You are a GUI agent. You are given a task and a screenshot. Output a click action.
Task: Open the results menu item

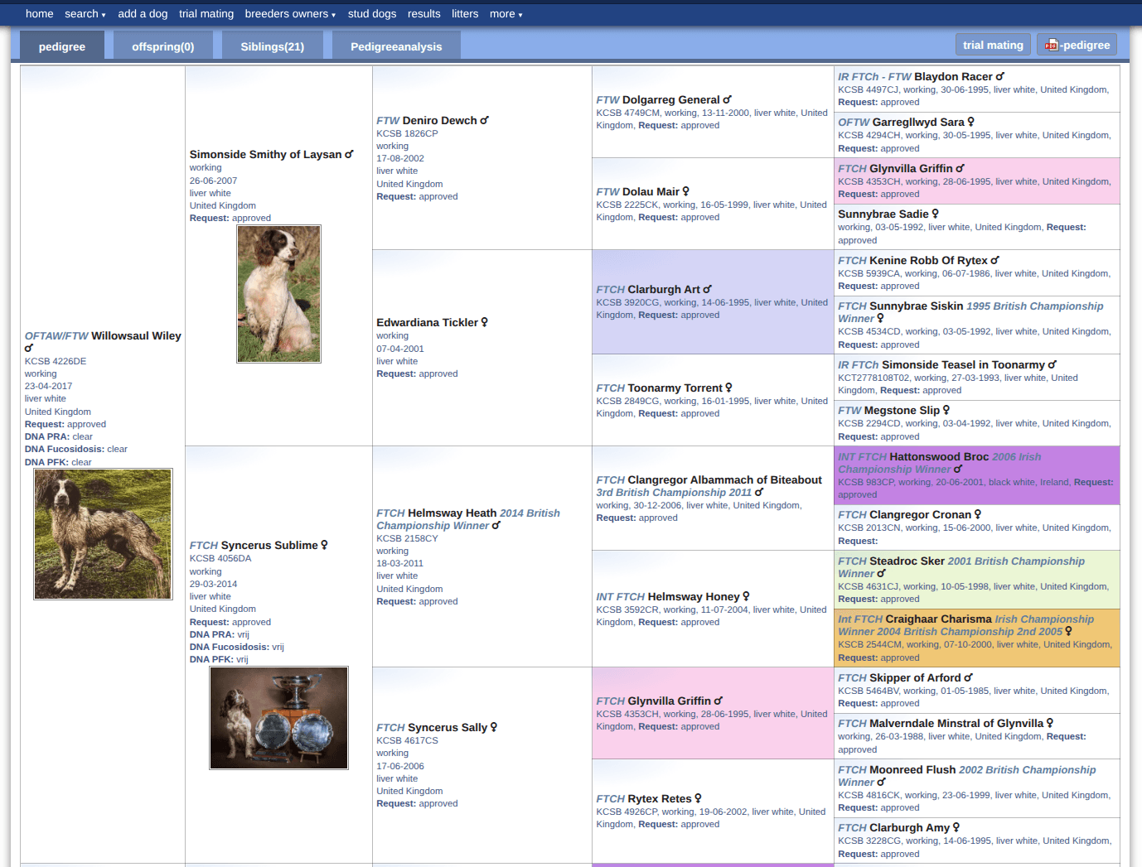pyautogui.click(x=423, y=13)
